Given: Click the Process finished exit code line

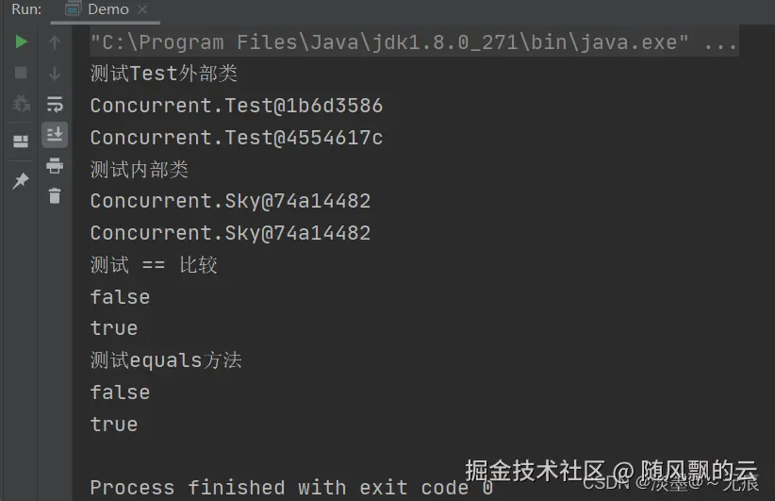Looking at the screenshot, I should click(290, 488).
